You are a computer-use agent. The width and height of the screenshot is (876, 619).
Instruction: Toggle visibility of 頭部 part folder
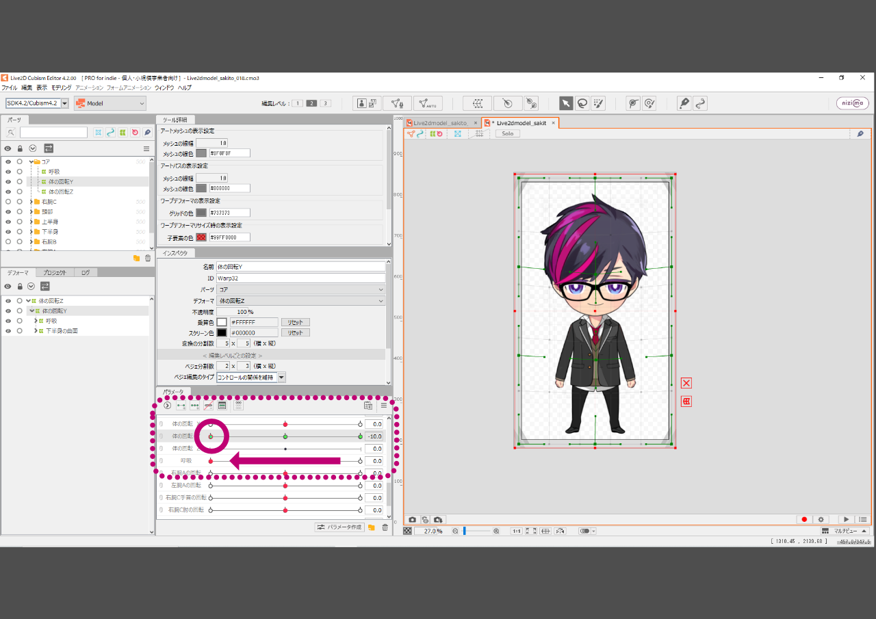click(x=8, y=212)
